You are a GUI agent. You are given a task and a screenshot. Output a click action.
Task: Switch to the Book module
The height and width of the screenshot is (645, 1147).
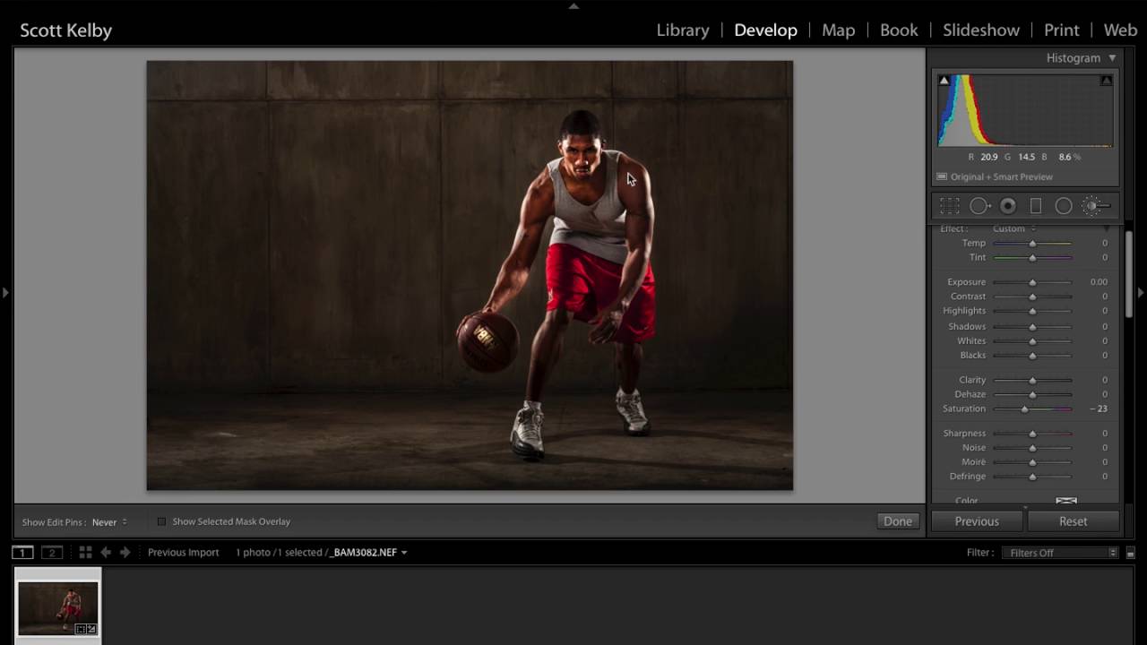point(899,30)
